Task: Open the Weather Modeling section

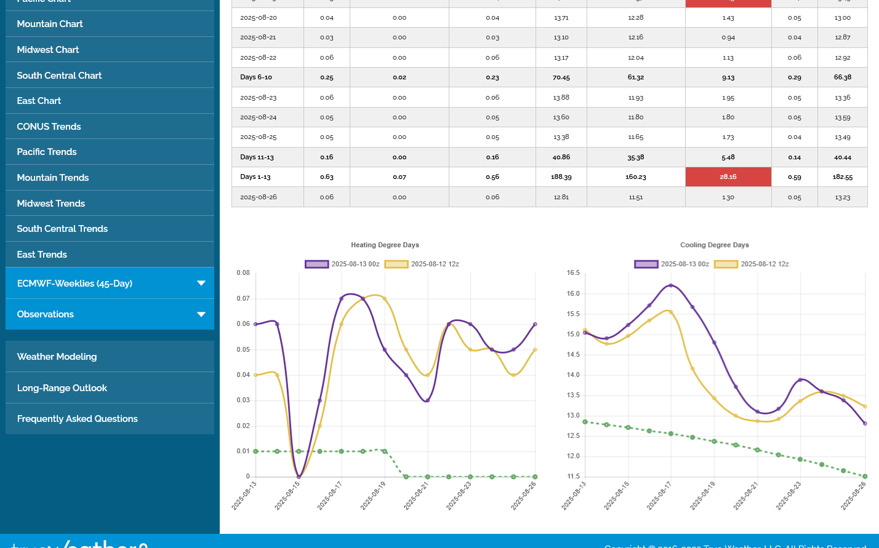Action: [x=57, y=357]
